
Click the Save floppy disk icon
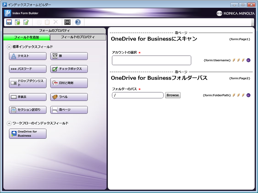coord(9,22)
